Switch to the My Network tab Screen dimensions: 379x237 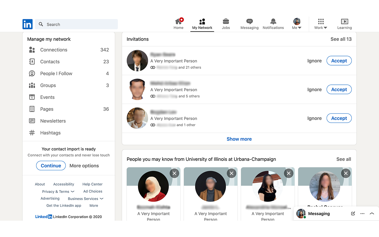click(x=202, y=24)
